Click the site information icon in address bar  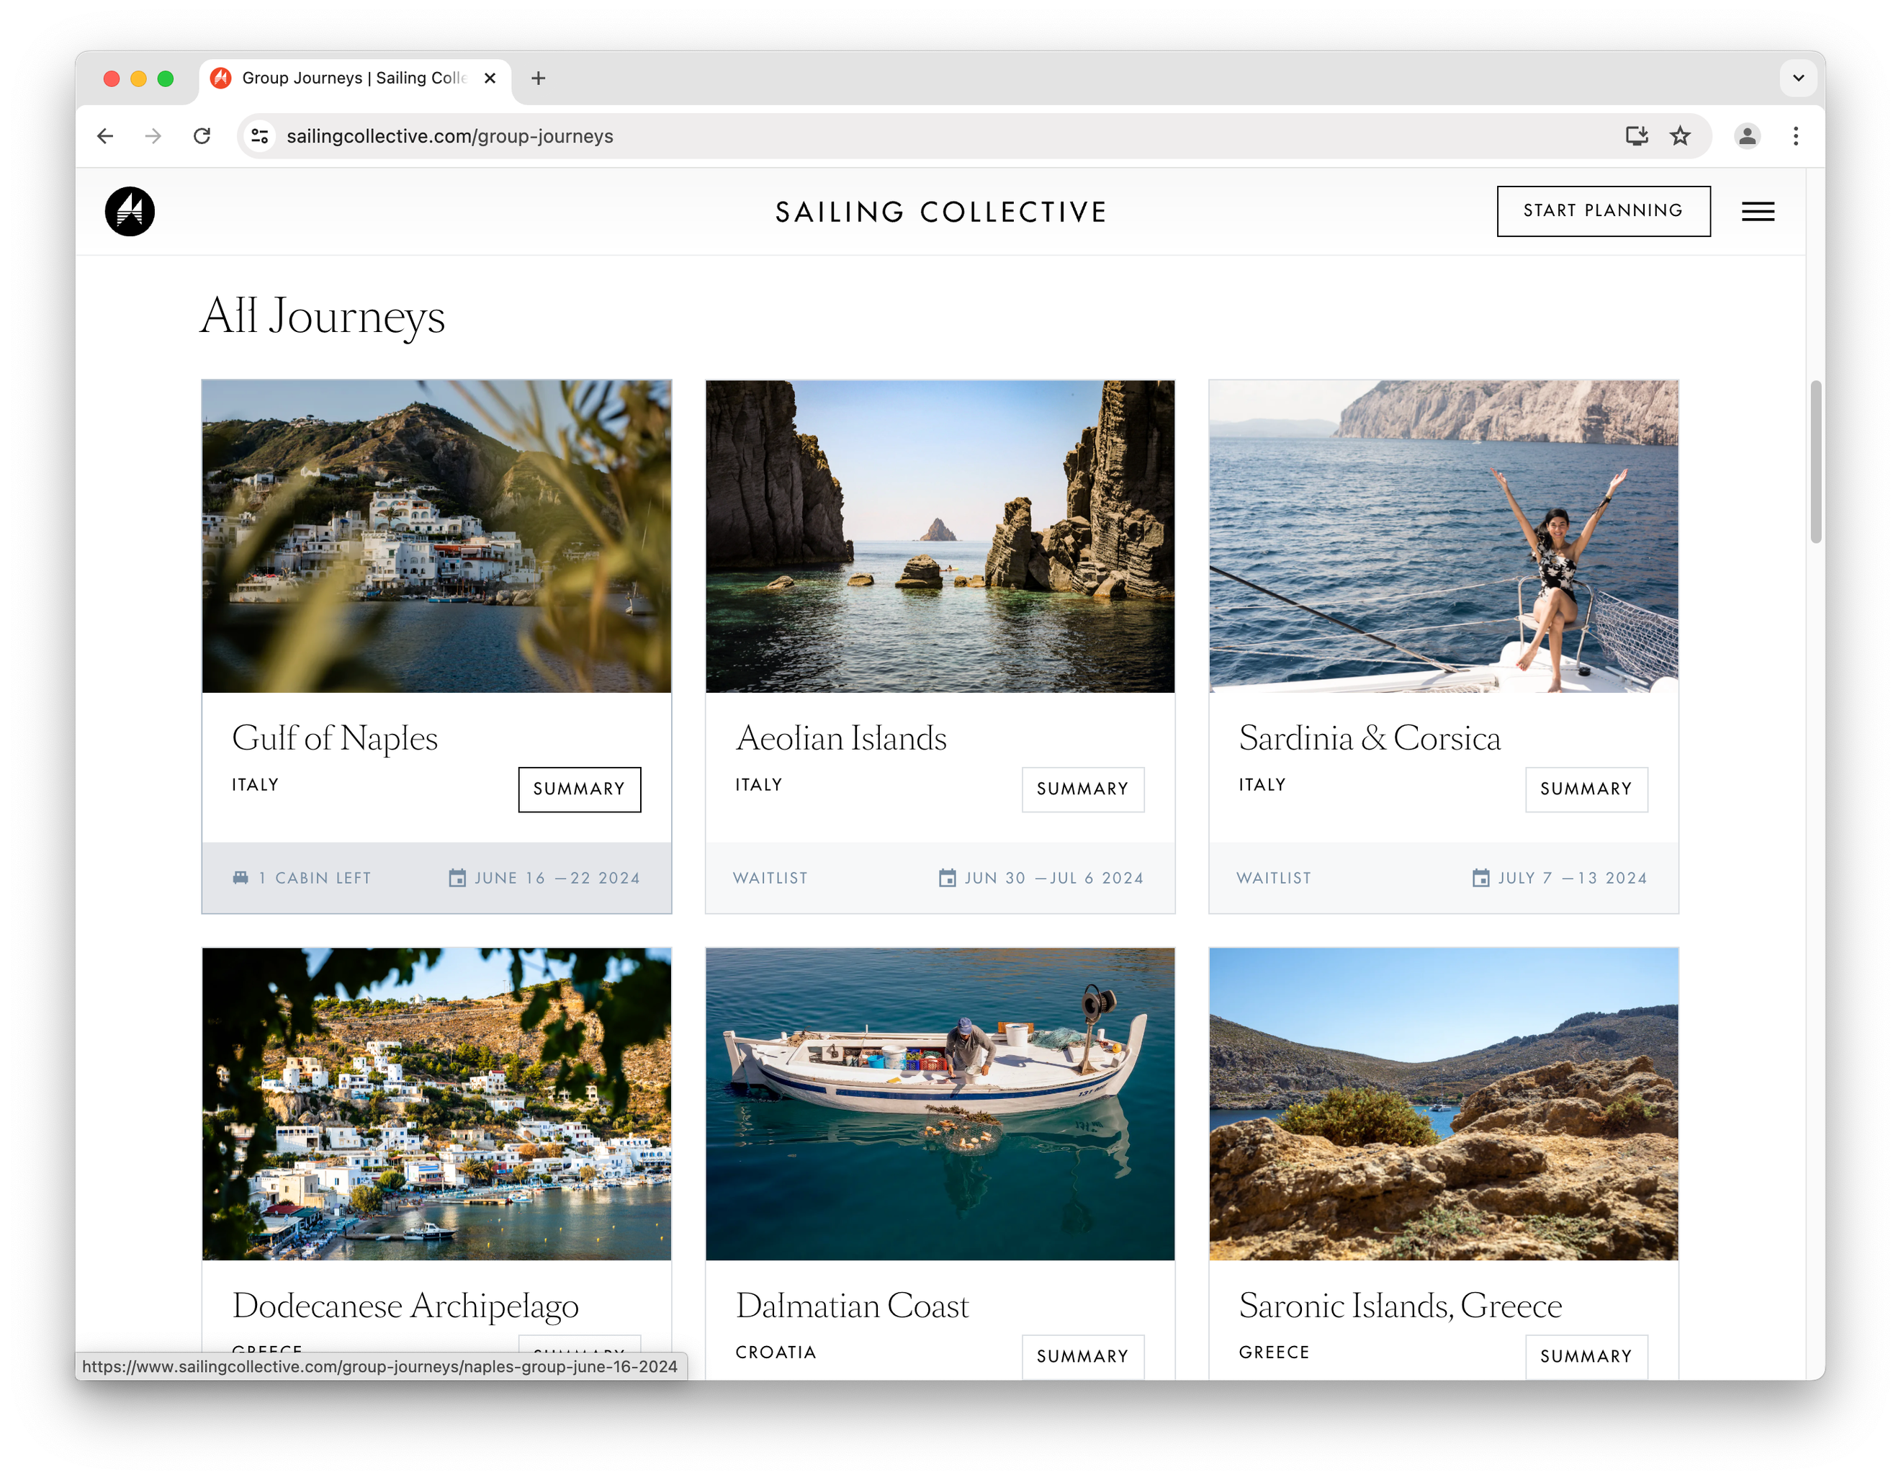pos(259,136)
